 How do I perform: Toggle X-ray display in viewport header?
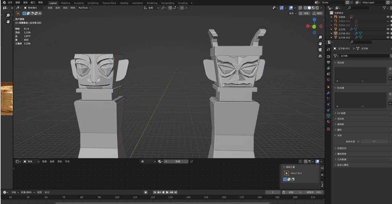300,8
